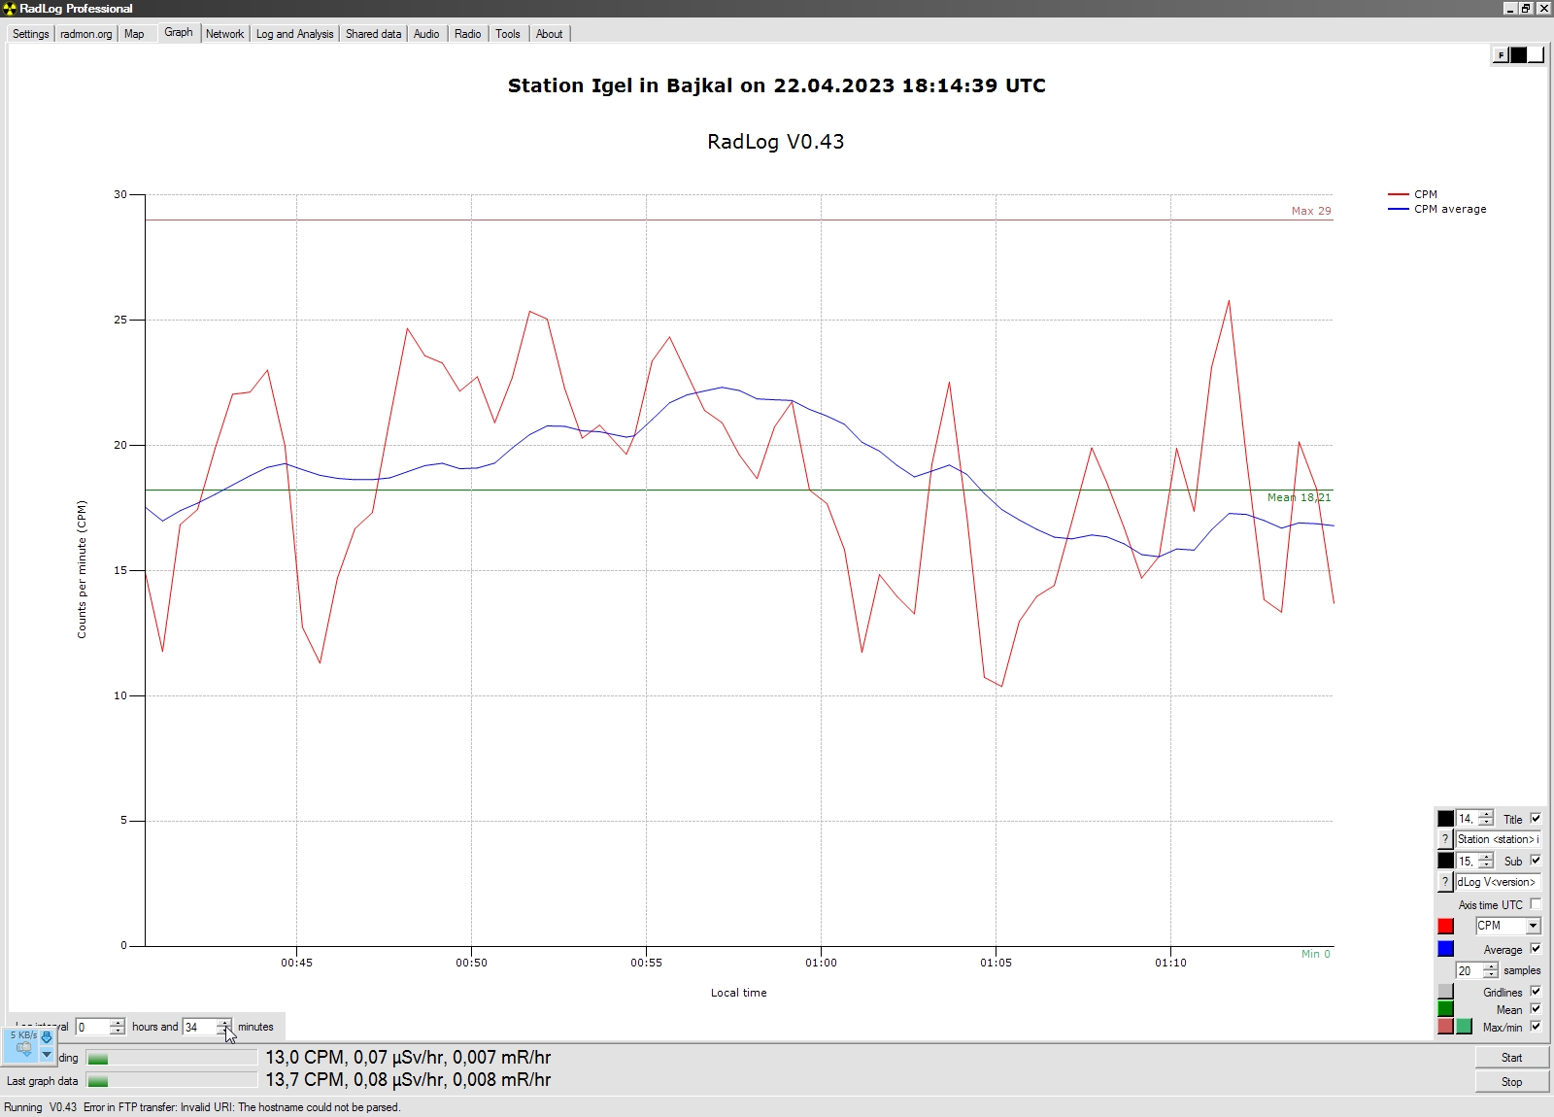
Task: Click the 'Mean 18,21' label on the graph
Action: (1299, 497)
